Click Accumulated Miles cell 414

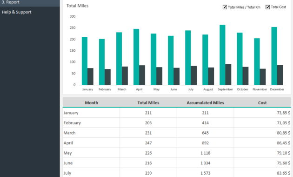point(205,123)
